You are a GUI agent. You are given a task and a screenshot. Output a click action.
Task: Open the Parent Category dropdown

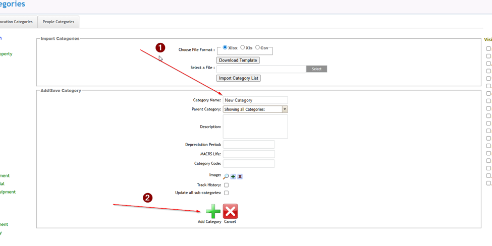click(285, 109)
